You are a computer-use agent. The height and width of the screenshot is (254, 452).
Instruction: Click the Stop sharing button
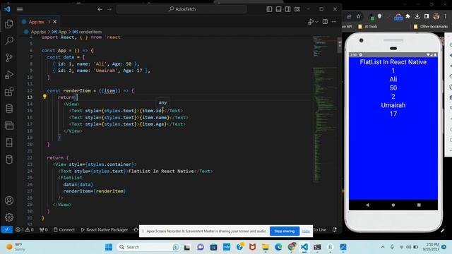click(x=284, y=231)
